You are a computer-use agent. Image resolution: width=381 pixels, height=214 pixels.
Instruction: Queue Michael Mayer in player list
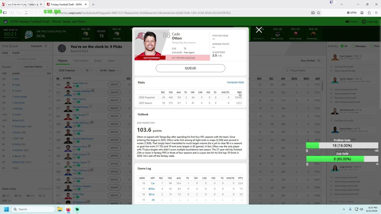[114, 108]
